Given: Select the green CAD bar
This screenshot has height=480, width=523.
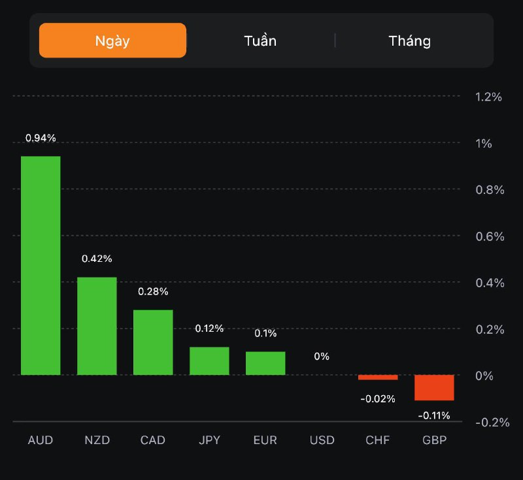Looking at the screenshot, I should tap(153, 342).
